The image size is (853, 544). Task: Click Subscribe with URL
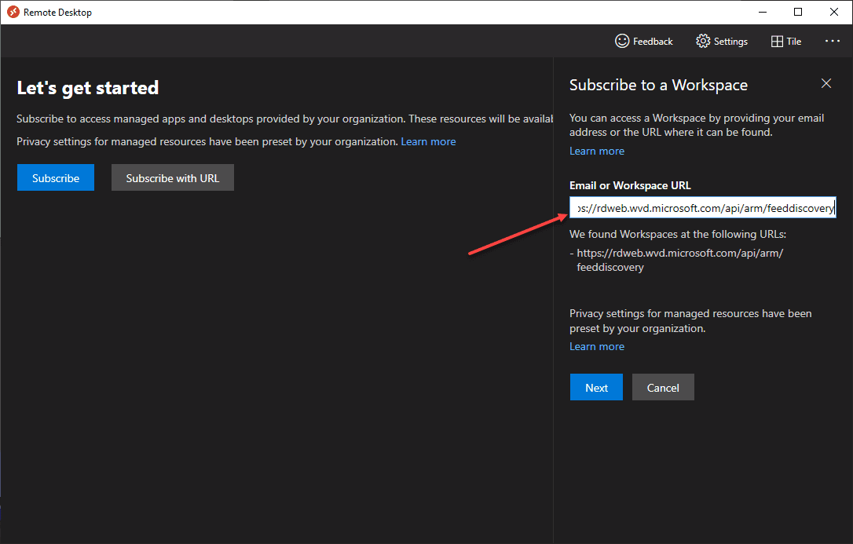pyautogui.click(x=172, y=177)
